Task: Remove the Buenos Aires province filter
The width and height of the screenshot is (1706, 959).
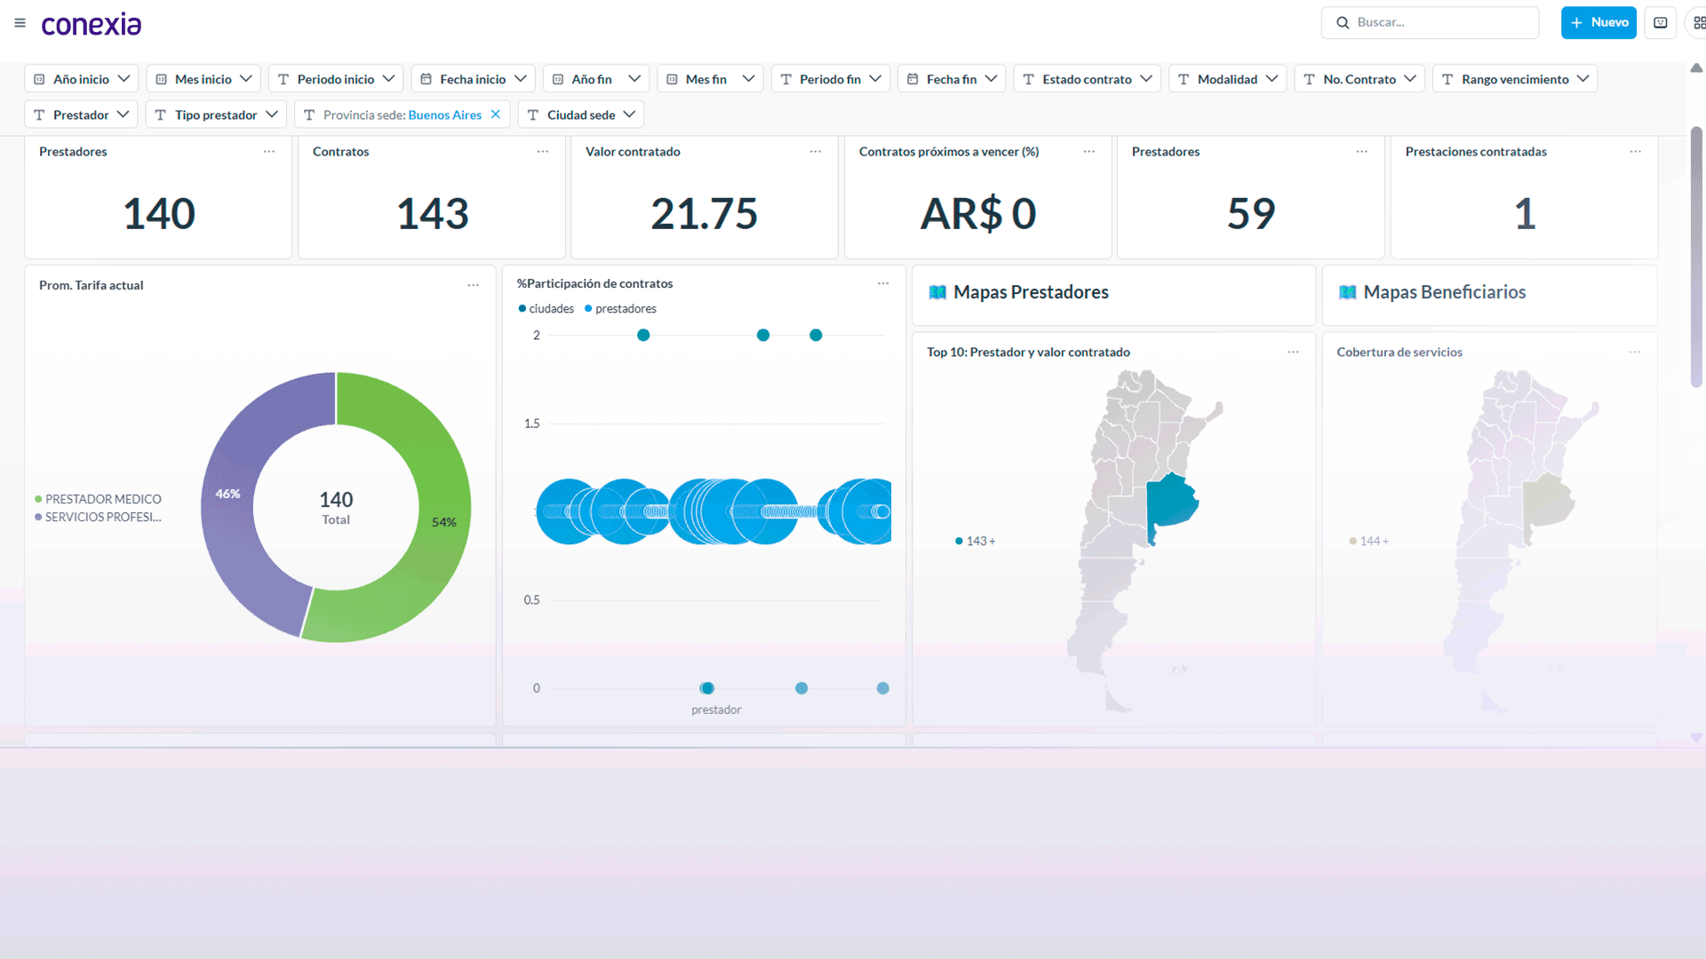Action: [x=496, y=115]
